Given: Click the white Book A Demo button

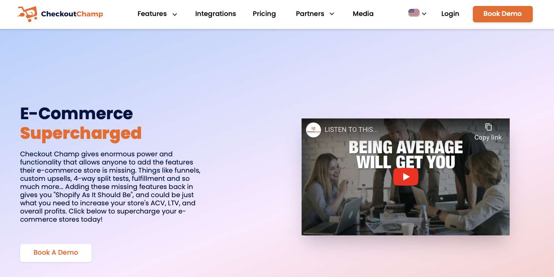Looking at the screenshot, I should coord(56,253).
